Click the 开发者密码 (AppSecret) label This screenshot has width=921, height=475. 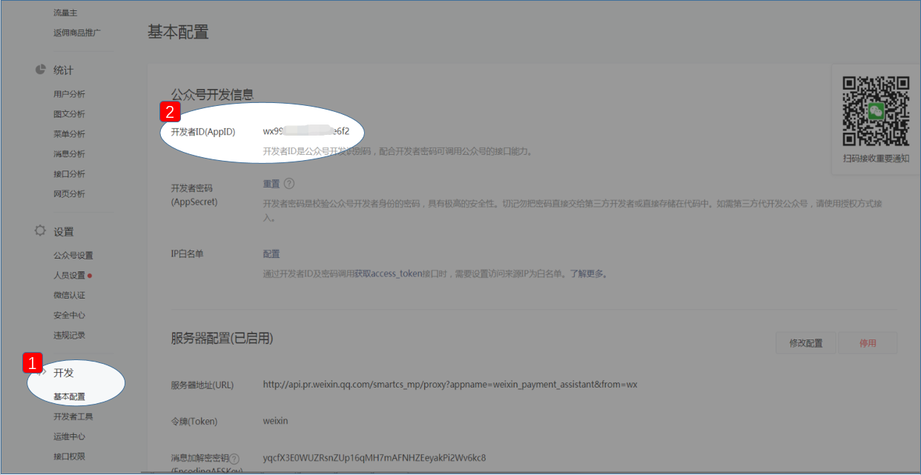click(194, 194)
